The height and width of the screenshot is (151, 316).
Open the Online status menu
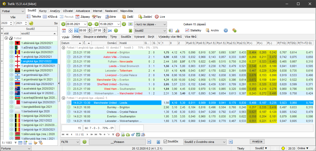point(303,148)
